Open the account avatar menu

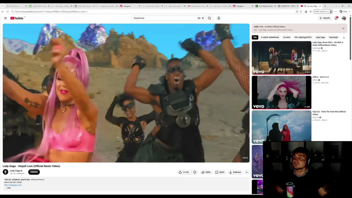click(x=344, y=18)
